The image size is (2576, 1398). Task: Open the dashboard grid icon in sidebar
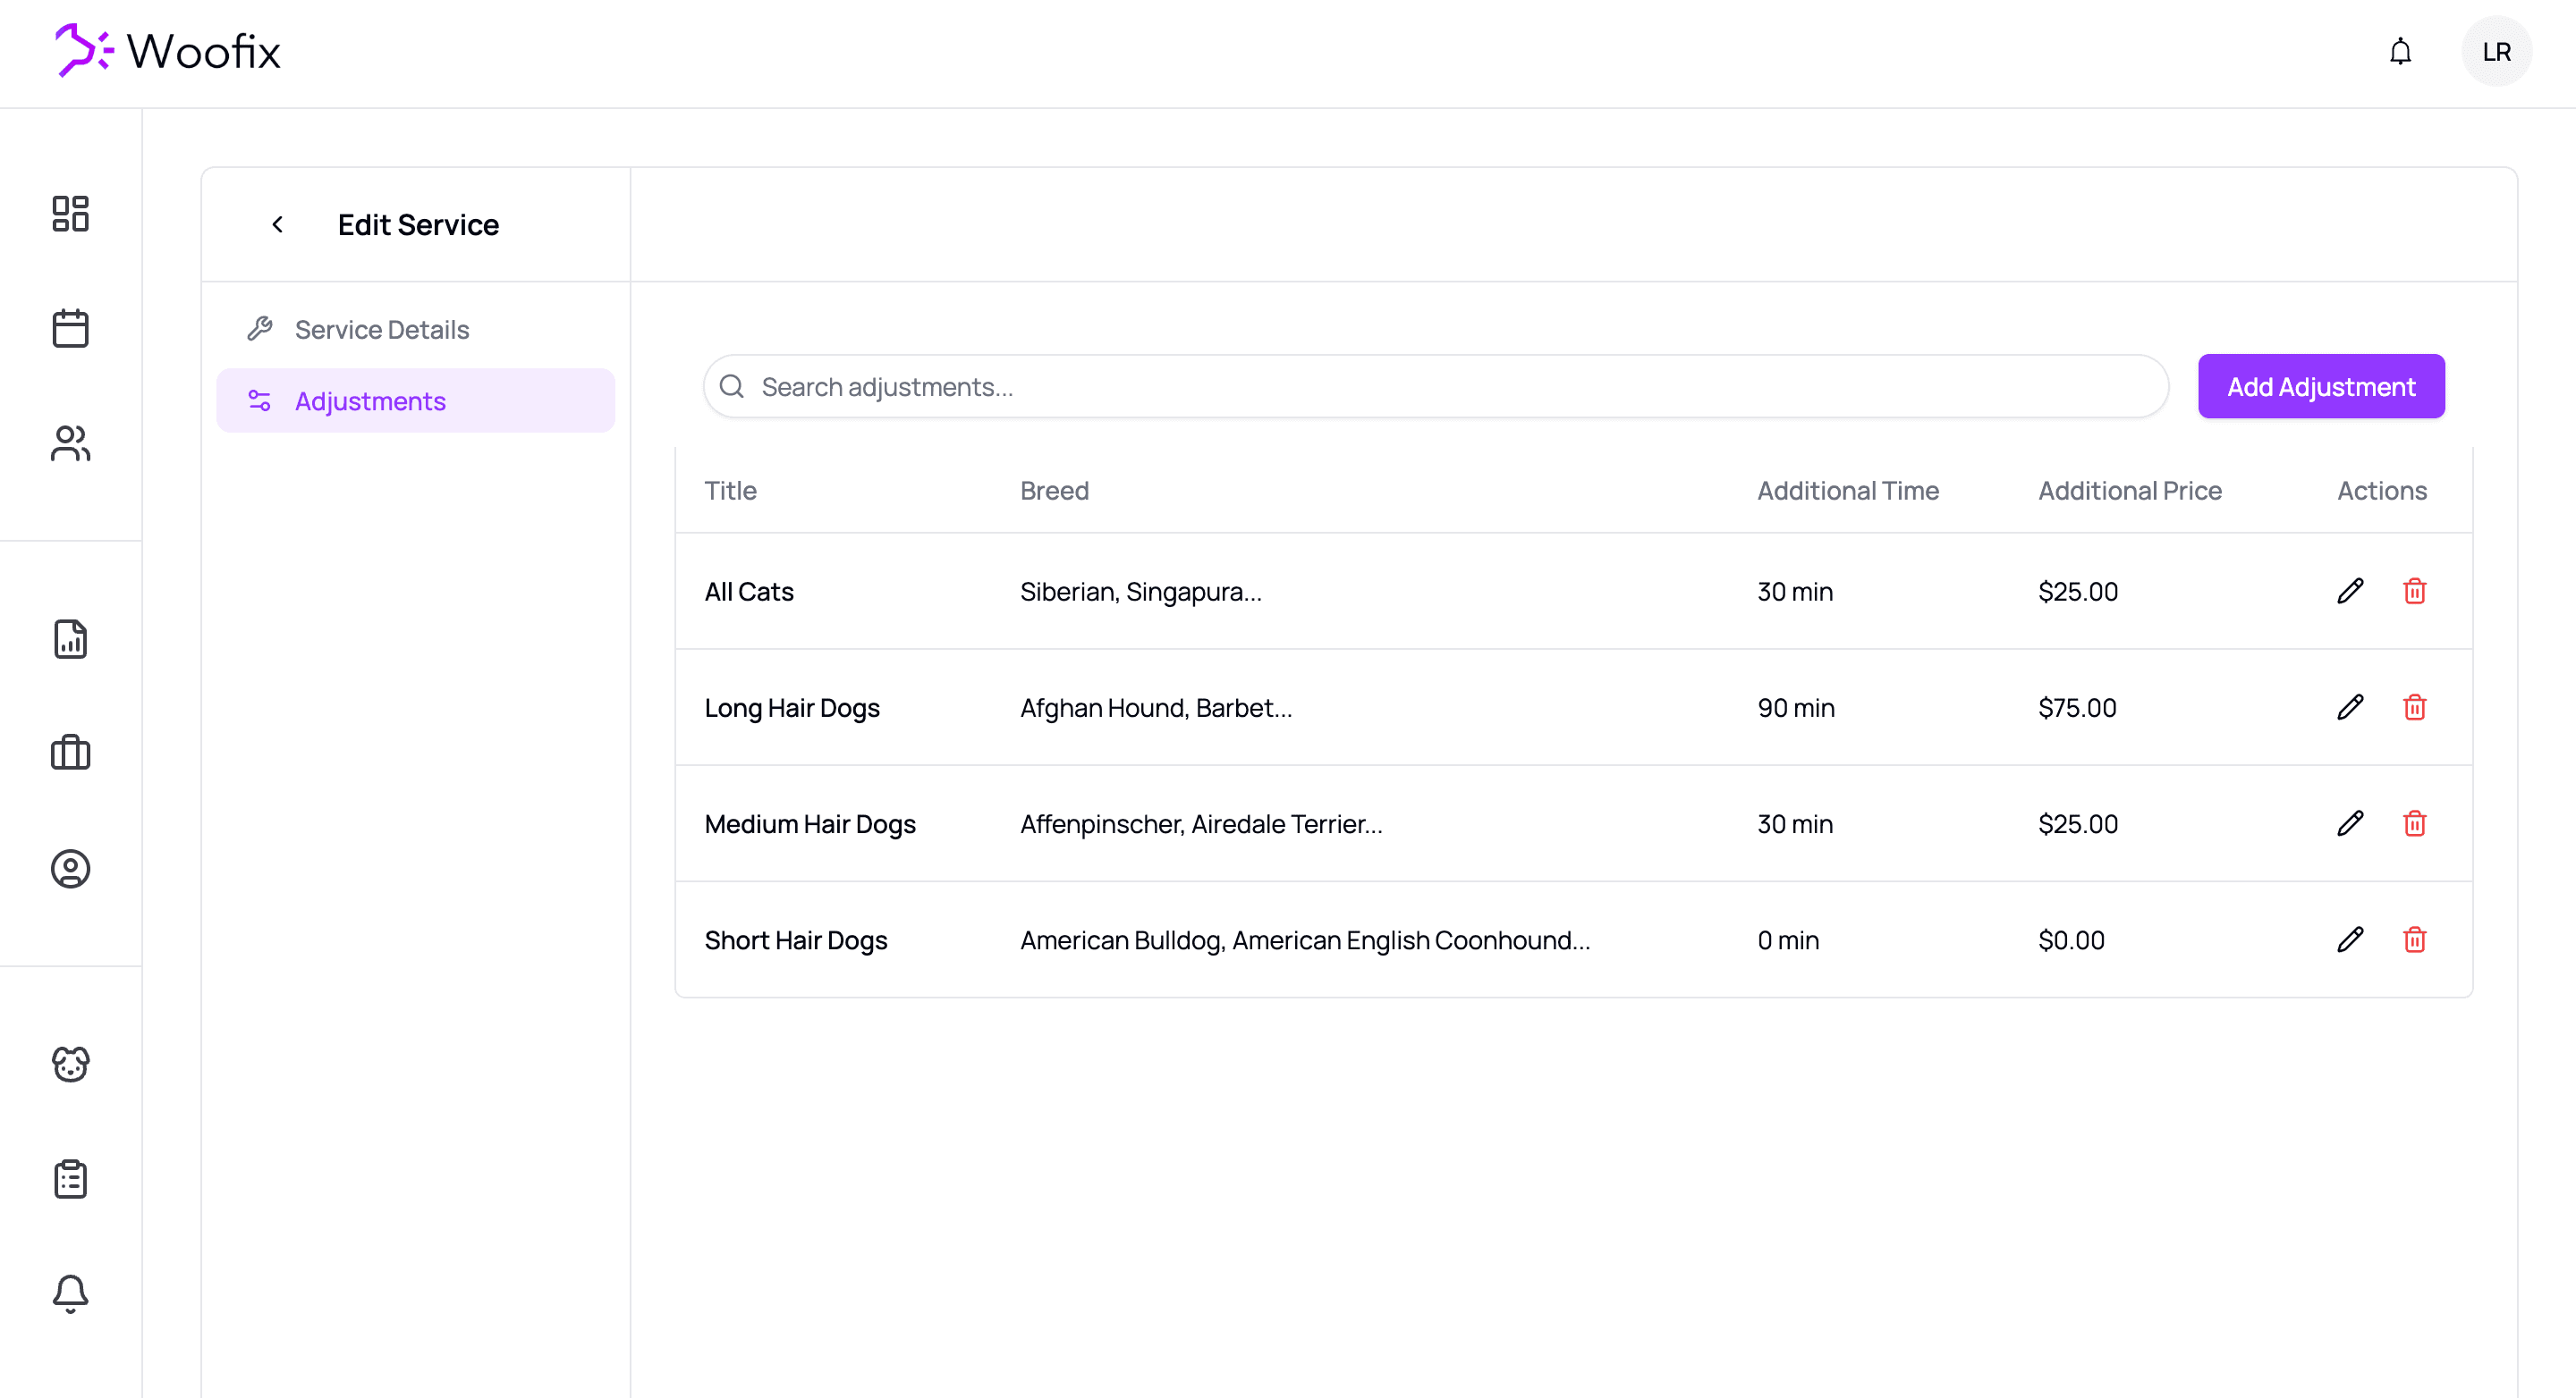(70, 214)
